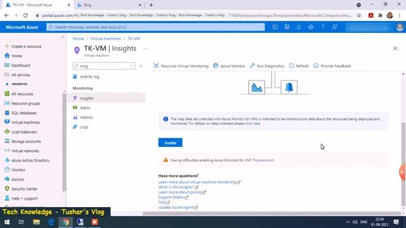Screen dimensions: 406x228
Task: Click the 'click here' data details link
Action: (x=252, y=123)
